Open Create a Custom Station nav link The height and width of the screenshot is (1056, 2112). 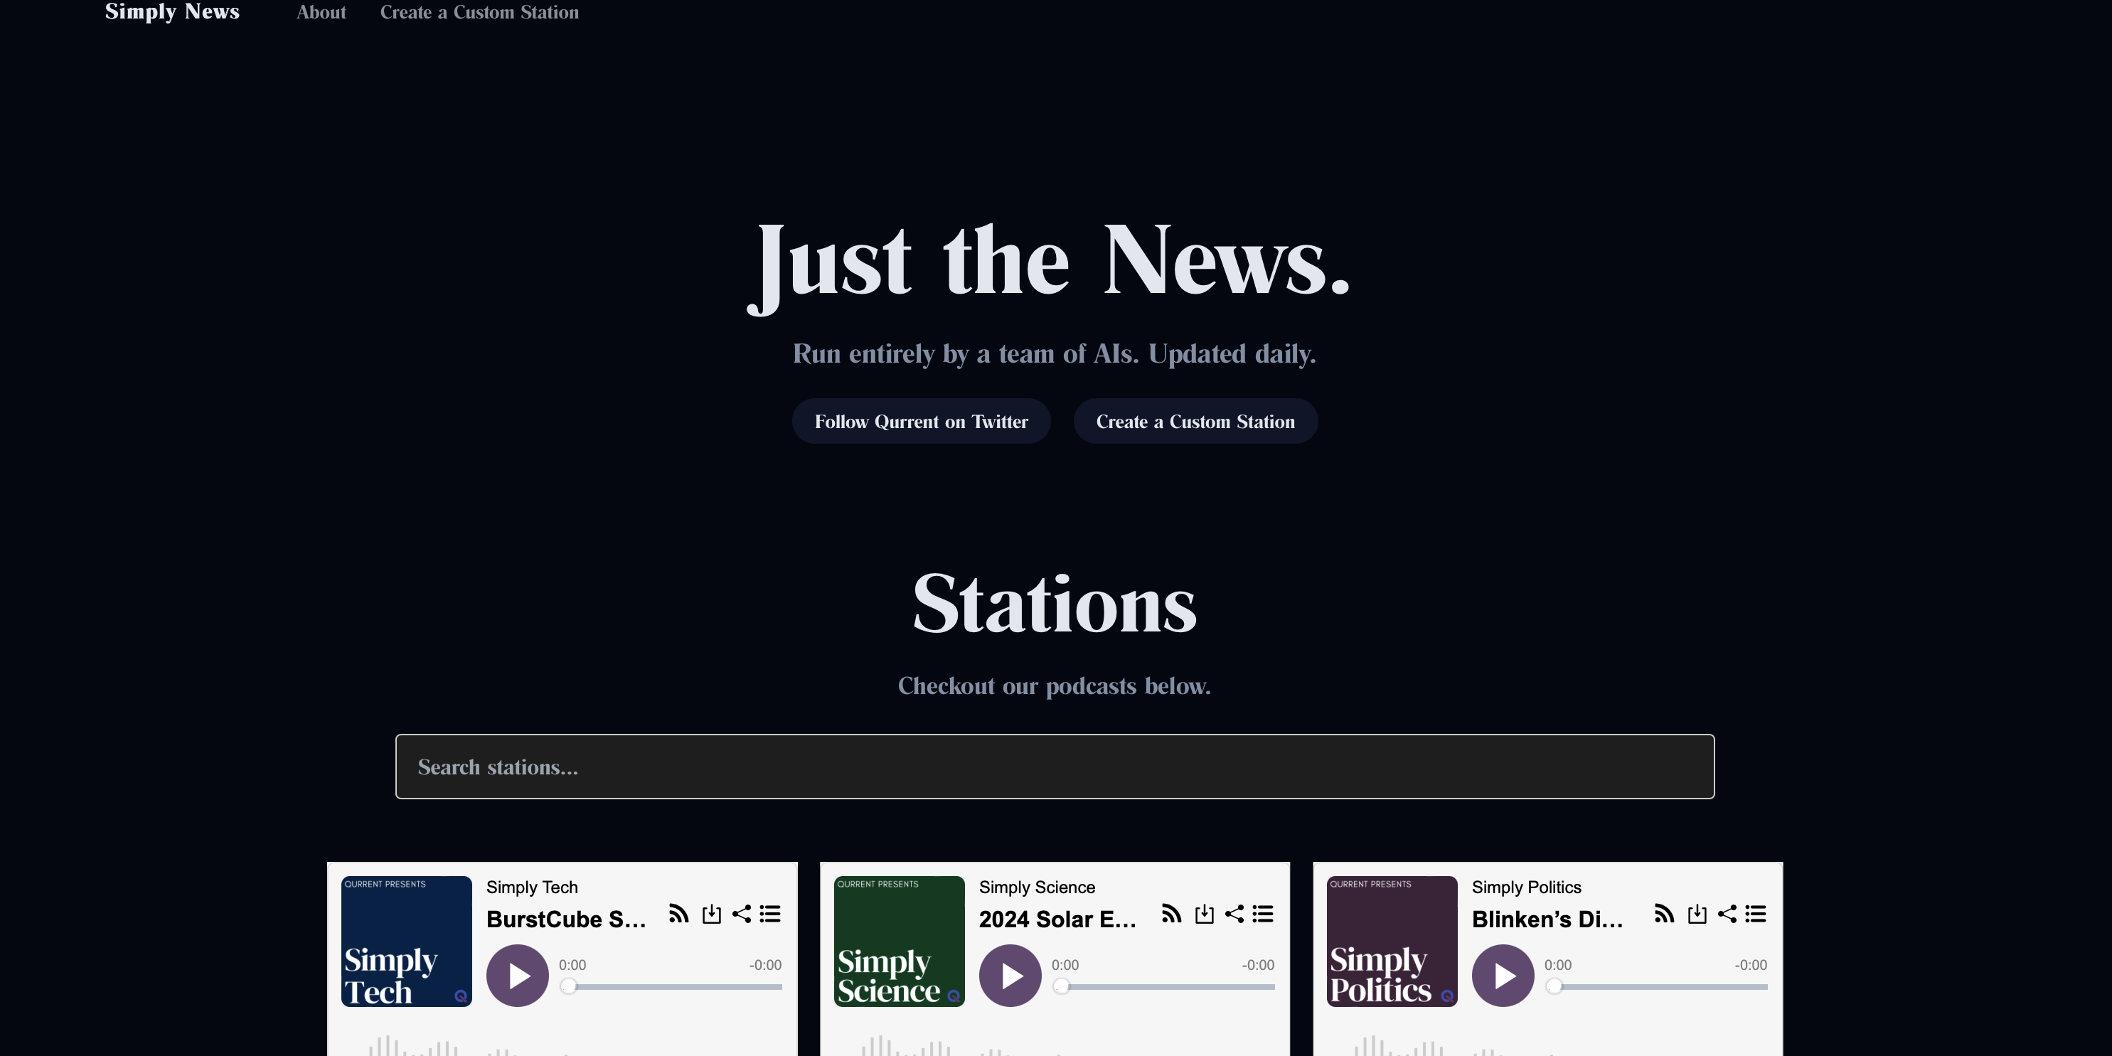pyautogui.click(x=479, y=12)
